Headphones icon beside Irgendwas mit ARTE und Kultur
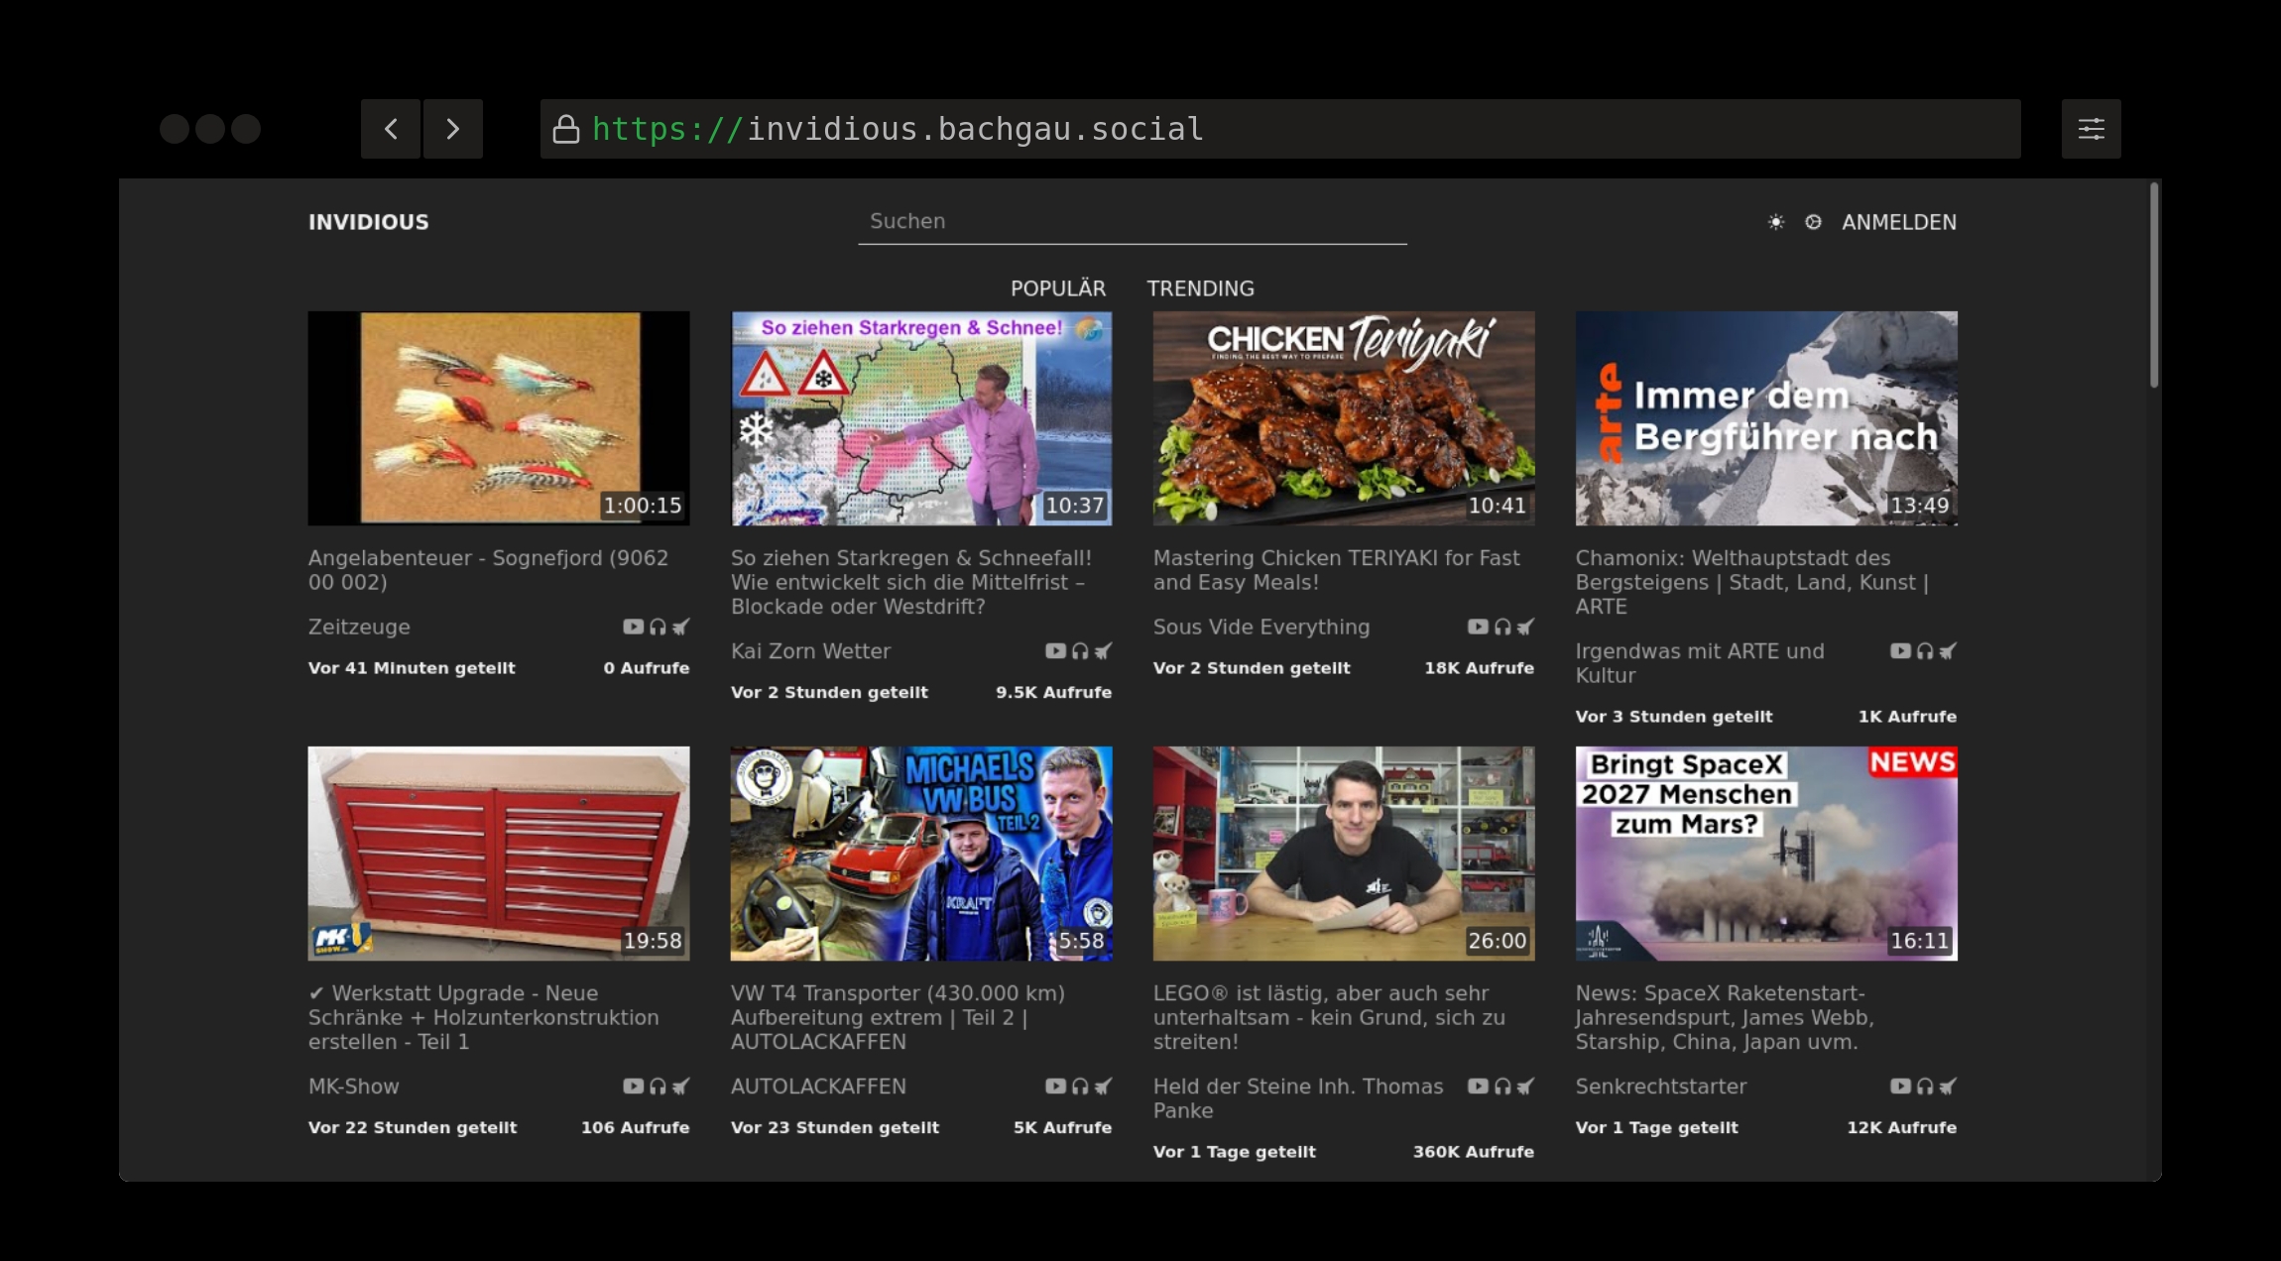The height and width of the screenshot is (1261, 2281). click(x=1925, y=651)
